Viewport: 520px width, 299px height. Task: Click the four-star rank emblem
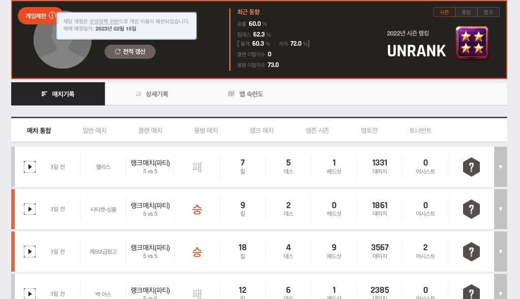tap(472, 43)
